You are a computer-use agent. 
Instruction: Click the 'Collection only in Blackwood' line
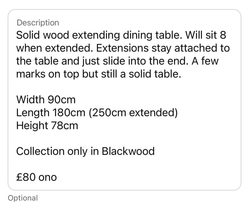[x=86, y=151]
